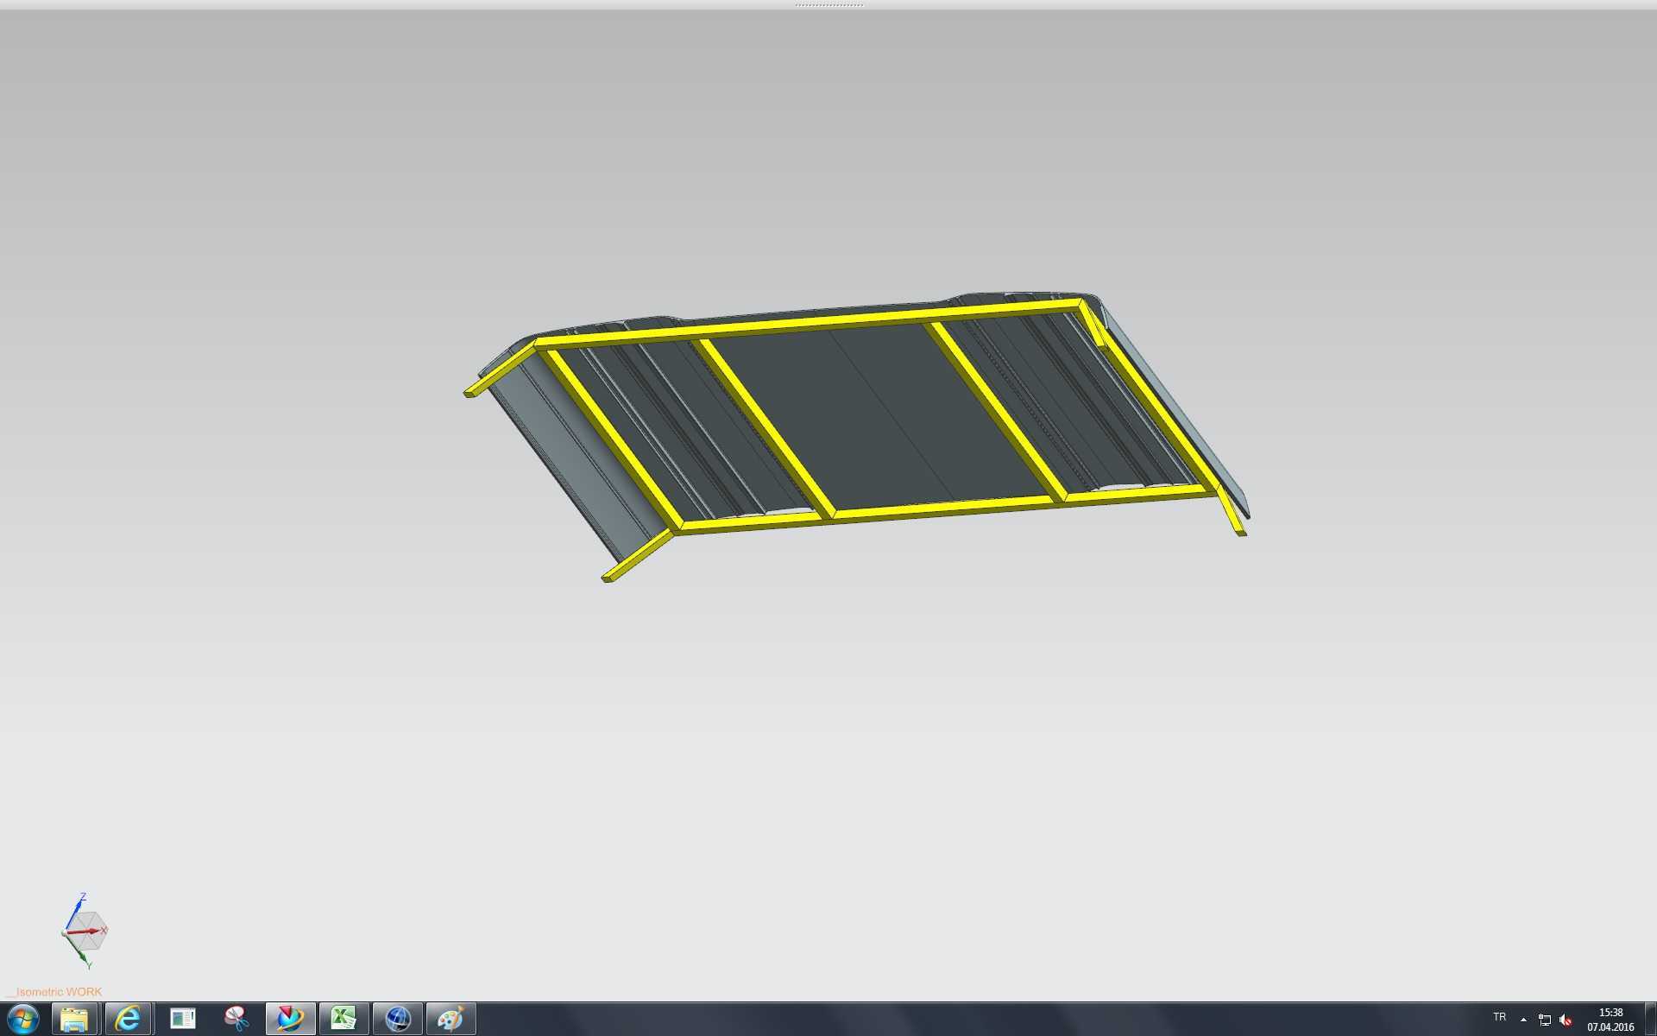Click the TR language indicator

click(x=1500, y=1018)
